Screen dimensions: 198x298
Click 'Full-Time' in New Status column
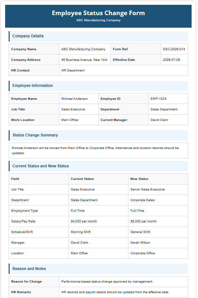137,211
